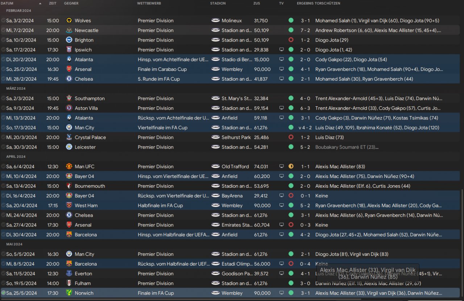The height and width of the screenshot is (301, 464).
Task: Select the date 'Mi, 8/5/2024'
Action: coord(20,264)
